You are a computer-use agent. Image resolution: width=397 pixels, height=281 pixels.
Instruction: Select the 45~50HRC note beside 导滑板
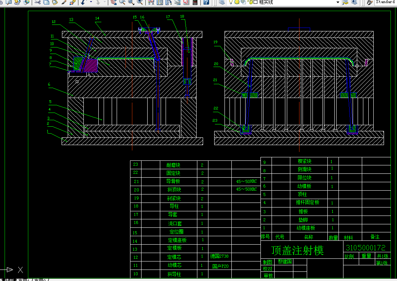click(x=246, y=181)
